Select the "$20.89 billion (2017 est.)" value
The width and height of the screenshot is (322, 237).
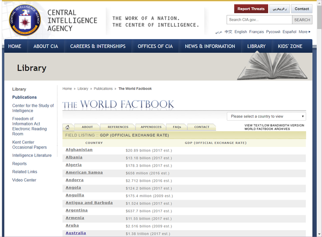[149, 151]
